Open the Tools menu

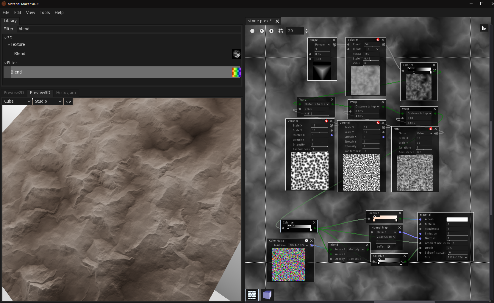click(x=45, y=13)
